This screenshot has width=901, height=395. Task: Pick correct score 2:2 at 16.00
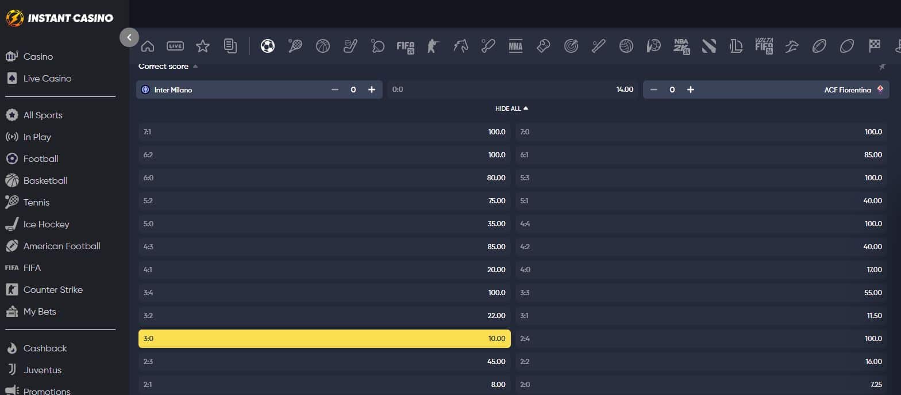pos(701,362)
